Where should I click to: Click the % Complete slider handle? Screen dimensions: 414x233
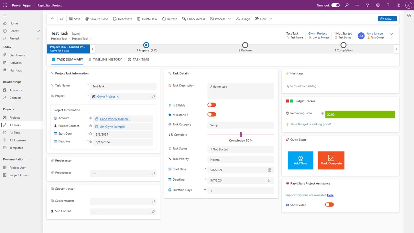coord(241,135)
